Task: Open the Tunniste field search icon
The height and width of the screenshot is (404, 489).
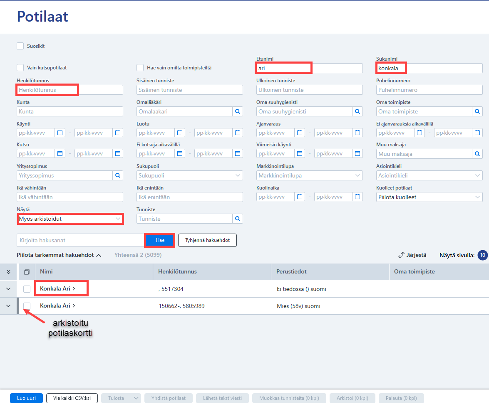Action: click(237, 219)
